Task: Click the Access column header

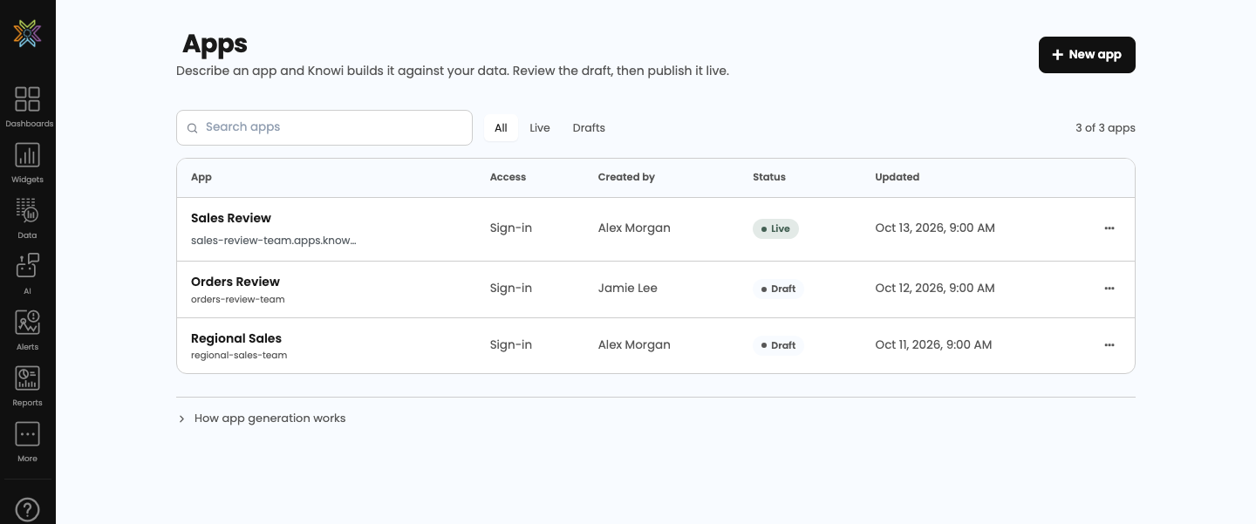Action: pos(508,177)
